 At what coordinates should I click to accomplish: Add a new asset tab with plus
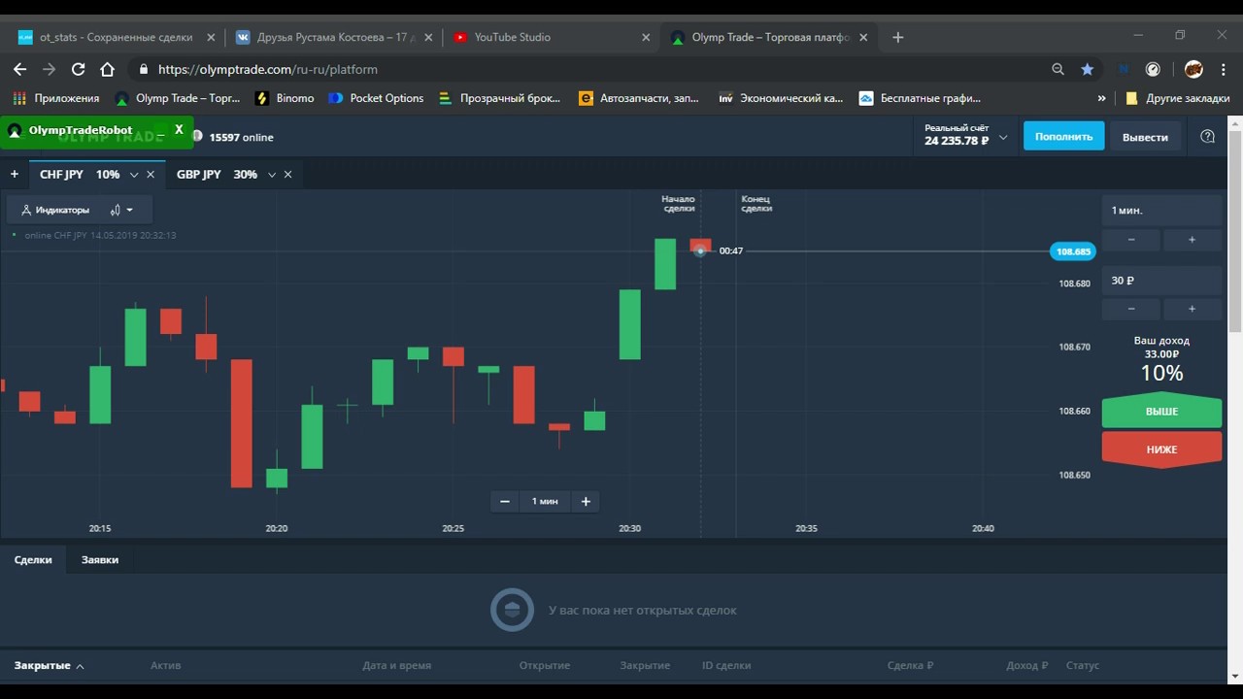coord(15,175)
